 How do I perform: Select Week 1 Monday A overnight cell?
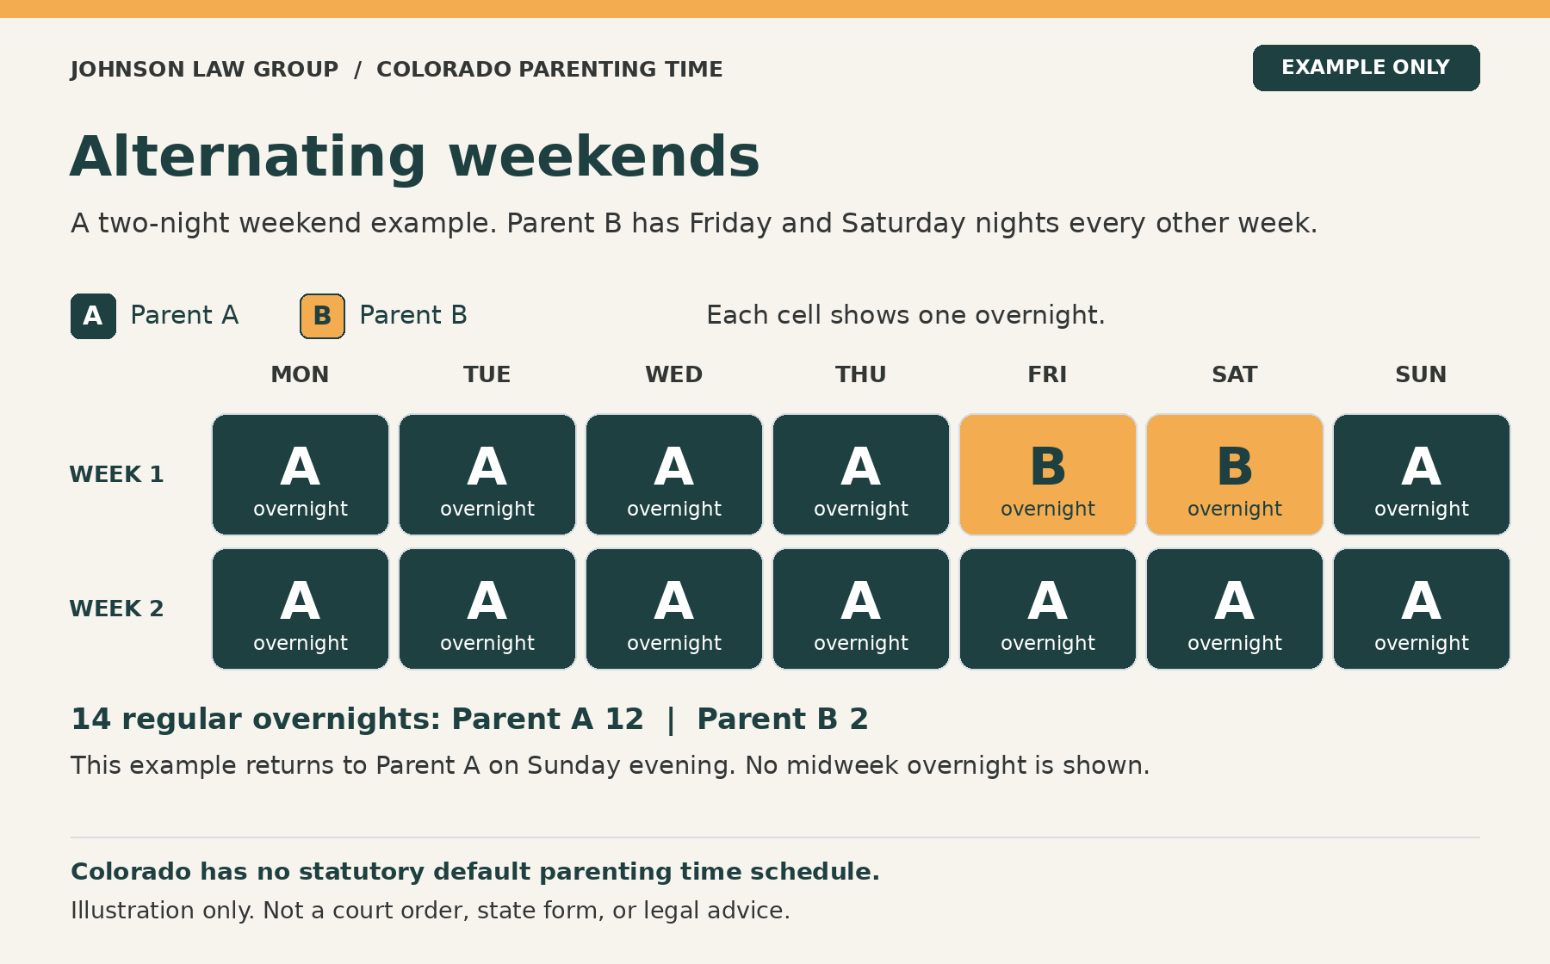click(301, 474)
